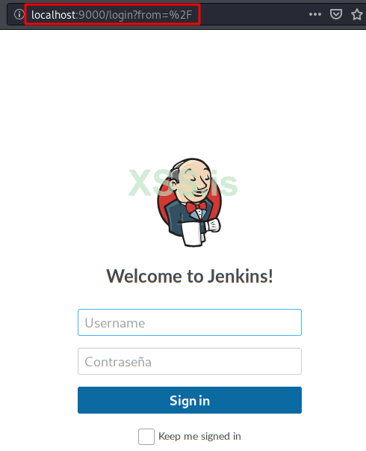Click the butler's bald head

tap(193, 166)
